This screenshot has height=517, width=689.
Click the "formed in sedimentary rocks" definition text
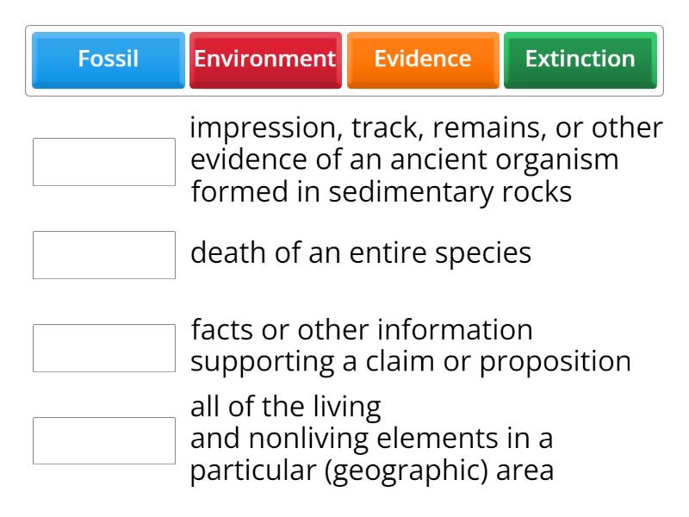(x=382, y=192)
